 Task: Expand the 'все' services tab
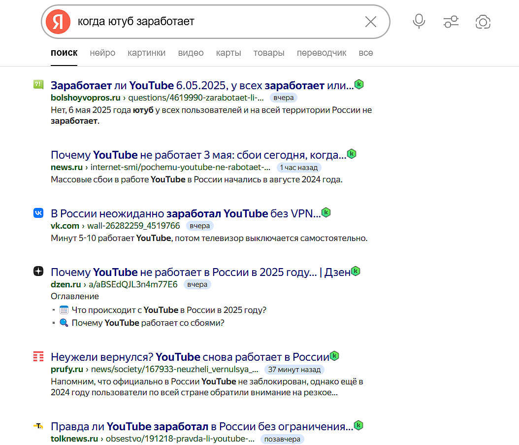click(366, 53)
